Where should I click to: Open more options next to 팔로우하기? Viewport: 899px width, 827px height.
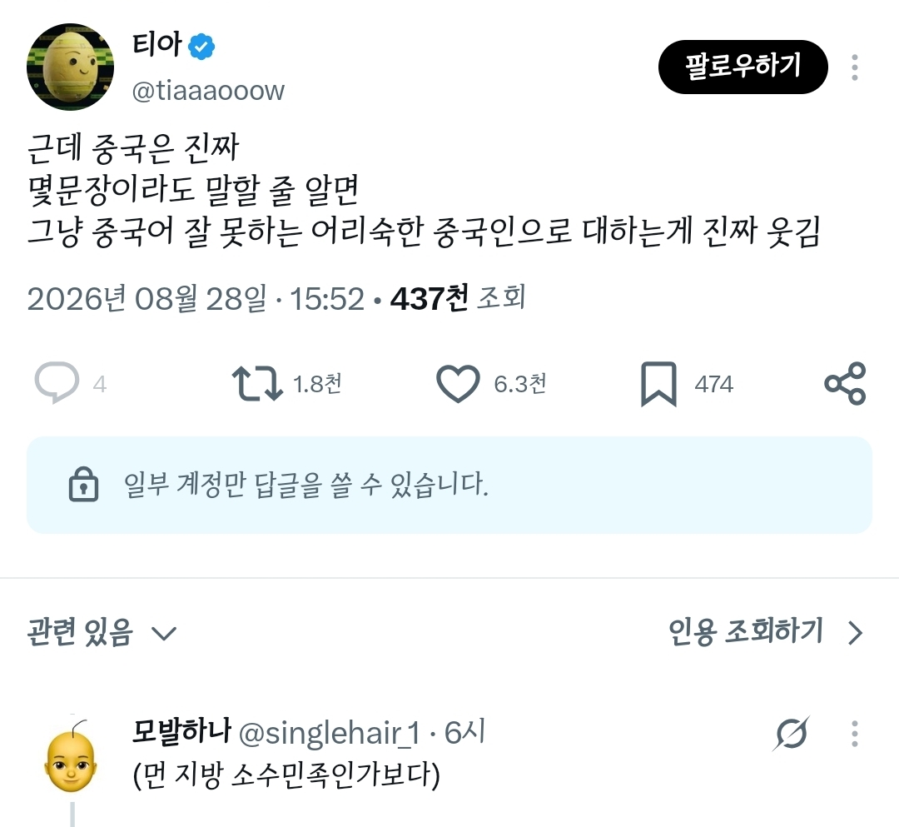click(854, 67)
